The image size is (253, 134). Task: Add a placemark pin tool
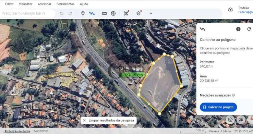[83, 13]
